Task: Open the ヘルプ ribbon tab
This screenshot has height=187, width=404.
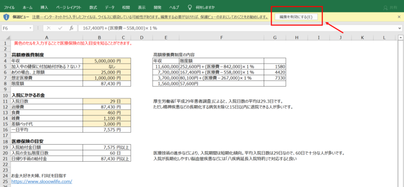Action: click(x=174, y=8)
